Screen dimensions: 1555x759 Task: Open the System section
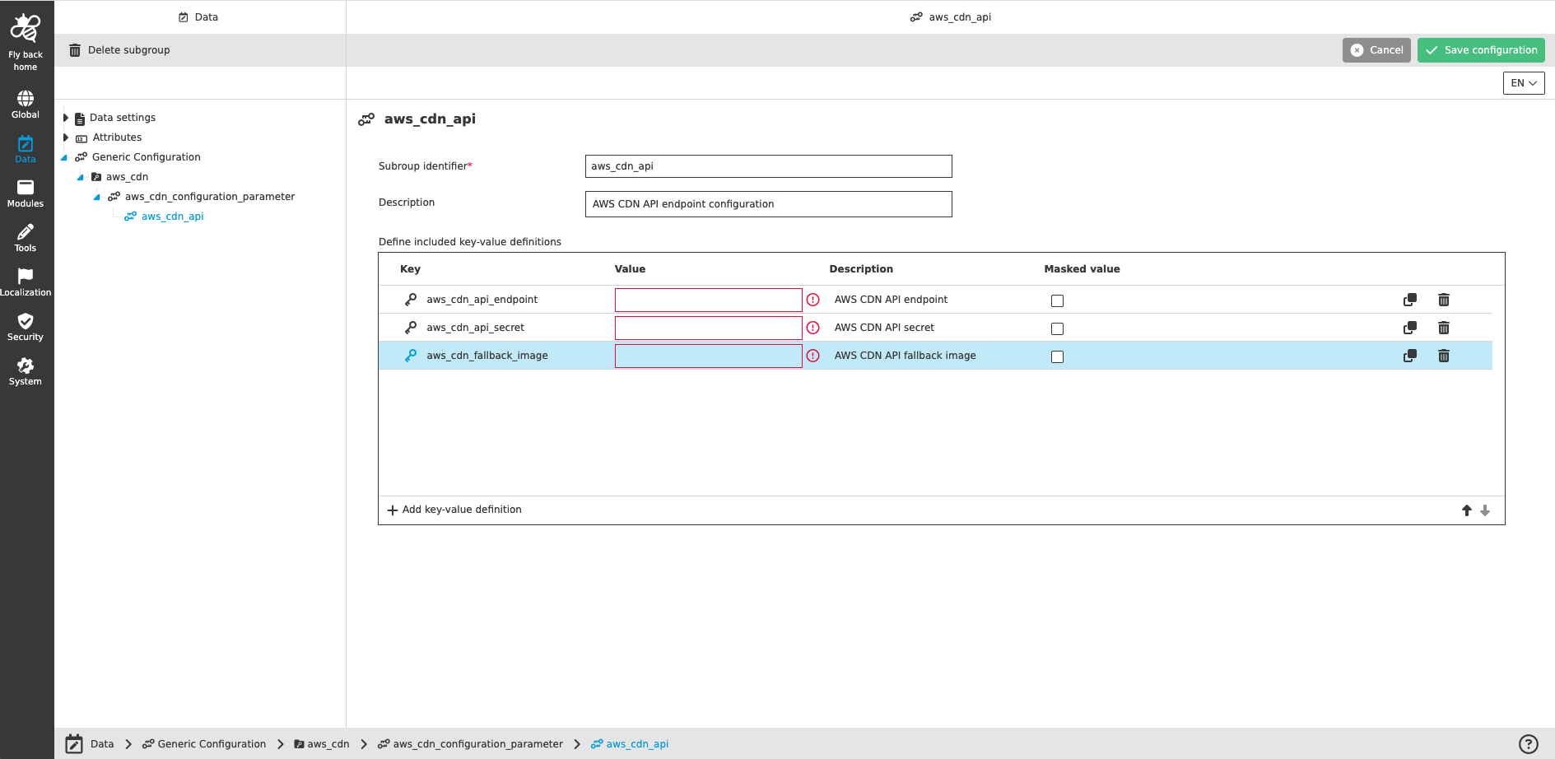click(x=25, y=370)
